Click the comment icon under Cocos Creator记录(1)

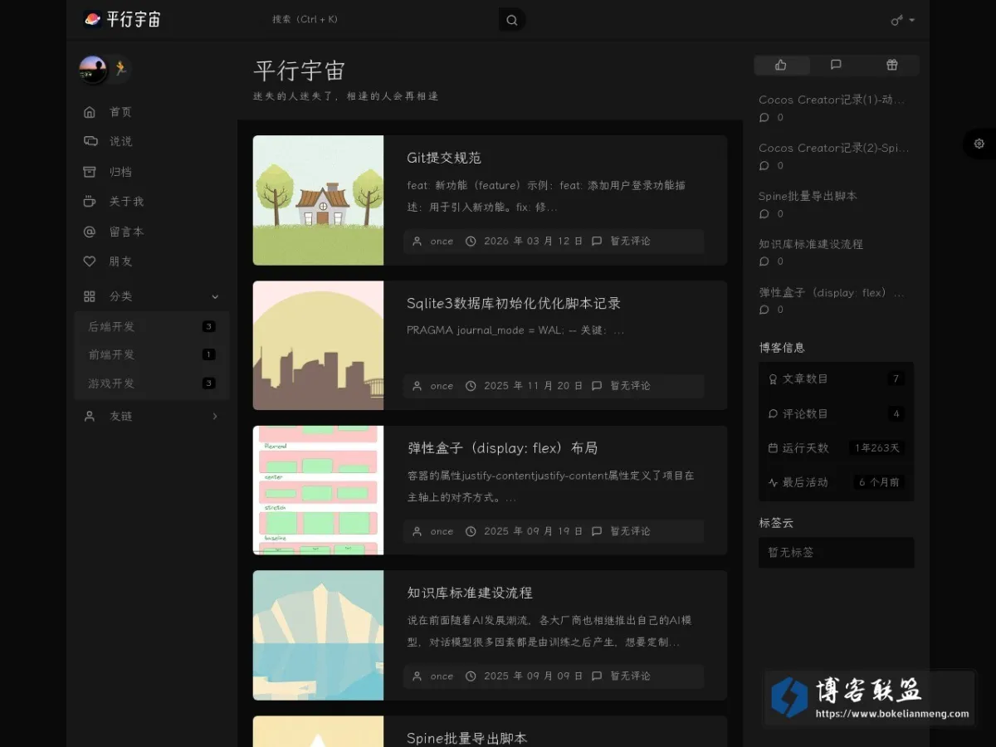tap(764, 118)
